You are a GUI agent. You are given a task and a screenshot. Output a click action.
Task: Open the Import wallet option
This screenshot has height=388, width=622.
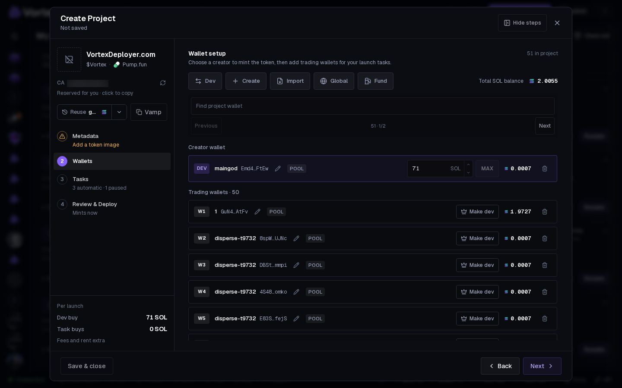290,81
